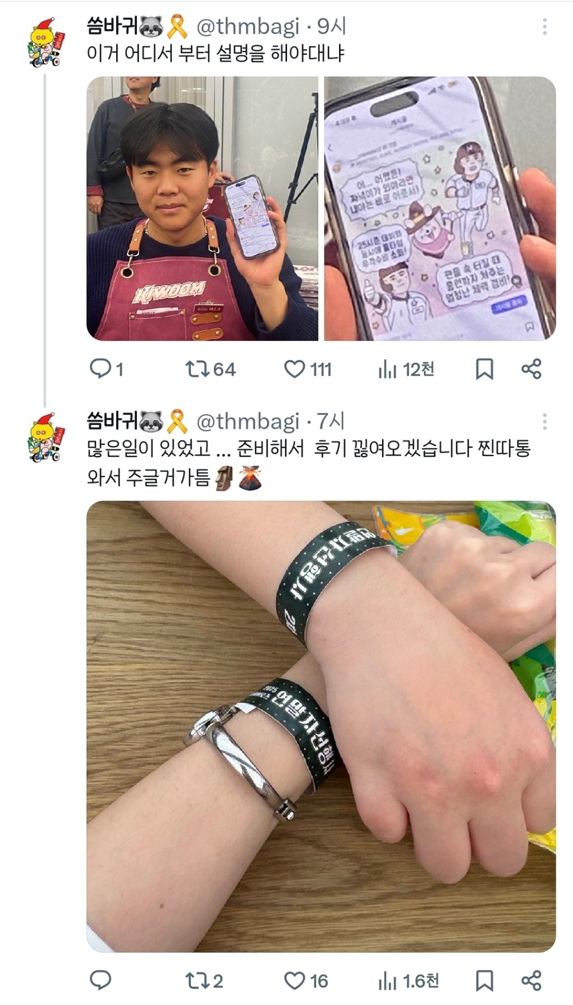
Task: Open the second tweet's profile avatar
Action: point(45,438)
